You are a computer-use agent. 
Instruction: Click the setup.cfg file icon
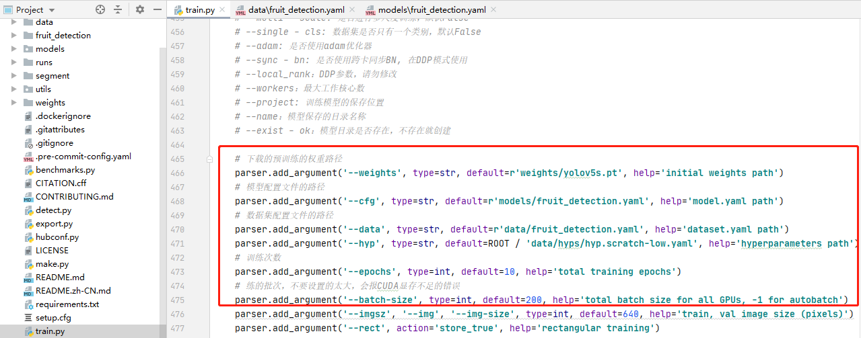tap(28, 317)
